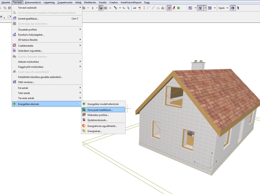Click the Működési profilok icon
This screenshot has width=260, height=194.
click(x=84, y=115)
